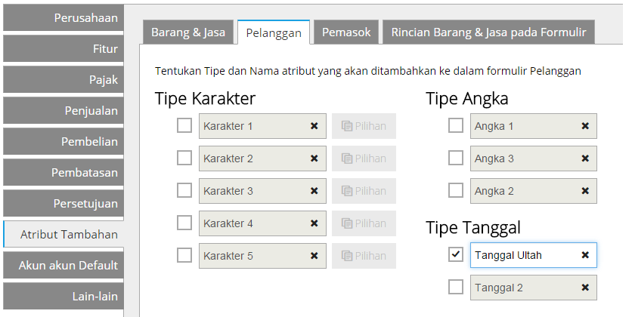Clear the Tanggal 2 field with x icon
This screenshot has width=632, height=317.
coord(585,288)
